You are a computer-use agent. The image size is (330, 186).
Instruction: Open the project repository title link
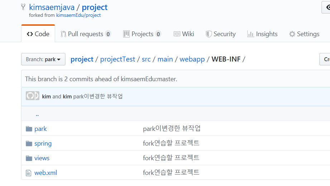[x=94, y=8]
